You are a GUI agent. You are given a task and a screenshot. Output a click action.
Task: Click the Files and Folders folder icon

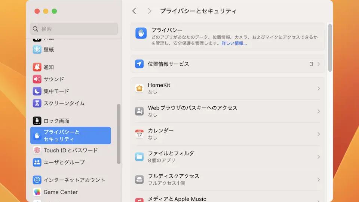coord(139,157)
